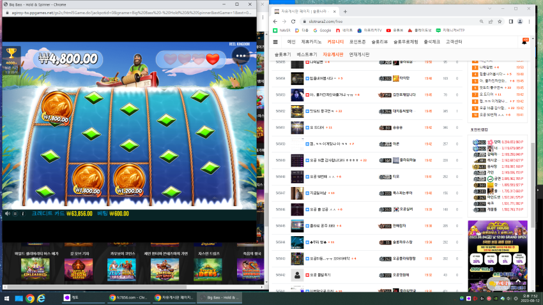This screenshot has width=543, height=305.
Task: Open the post titled 지금일어남
Action: (x=318, y=193)
